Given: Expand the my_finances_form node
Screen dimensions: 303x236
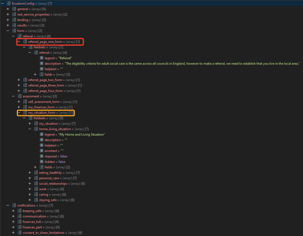Looking at the screenshot, I should (19, 107).
